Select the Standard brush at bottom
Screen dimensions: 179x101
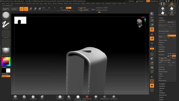pyautogui.click(x=15, y=97)
